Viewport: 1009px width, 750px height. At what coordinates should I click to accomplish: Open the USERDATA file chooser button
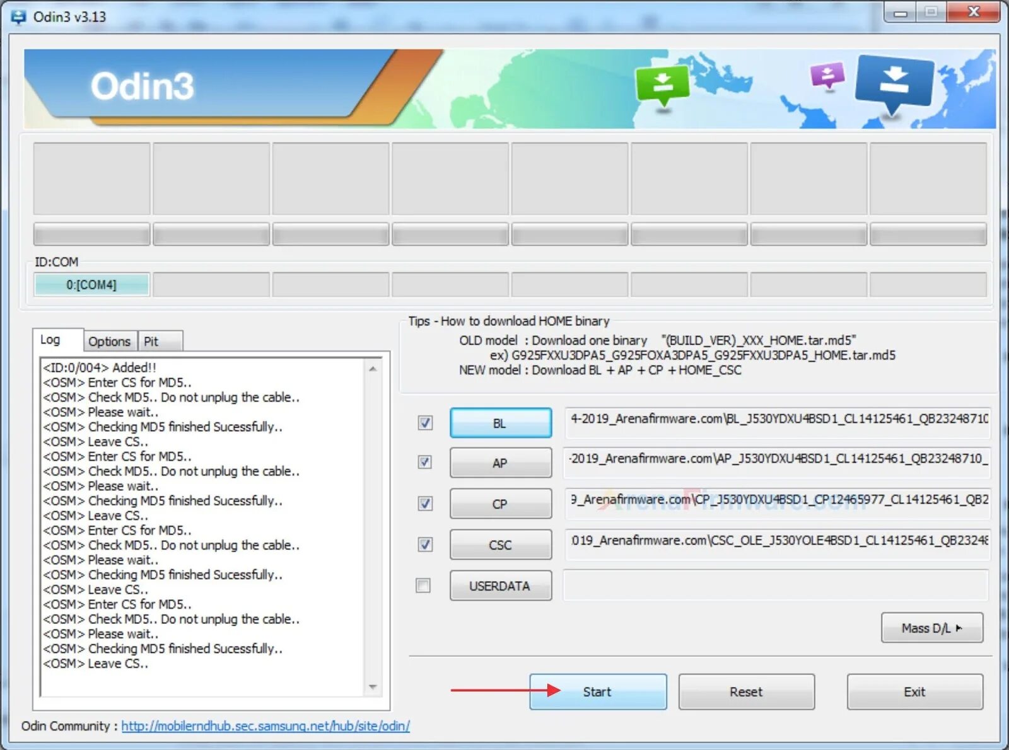500,586
